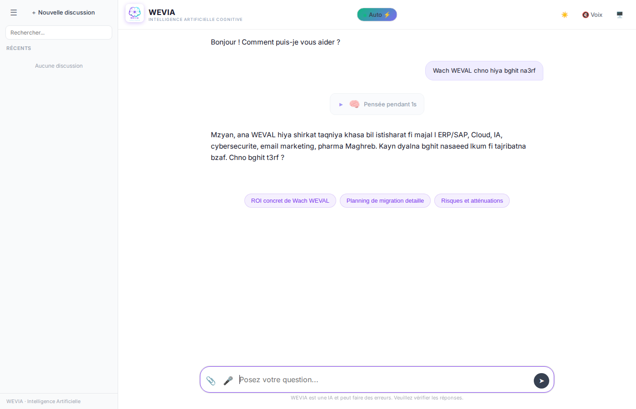Click the 'Wach WEVAL chno hiya' message bubble

point(484,71)
